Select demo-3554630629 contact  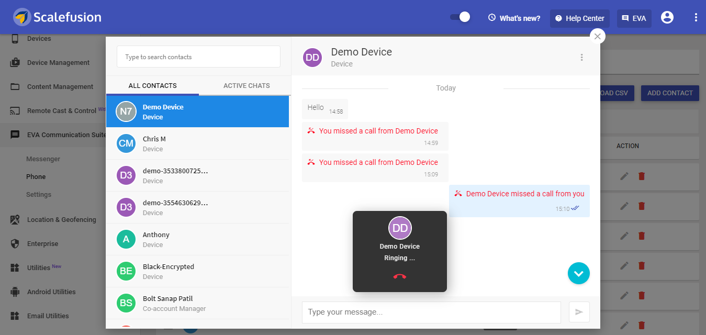(x=197, y=207)
